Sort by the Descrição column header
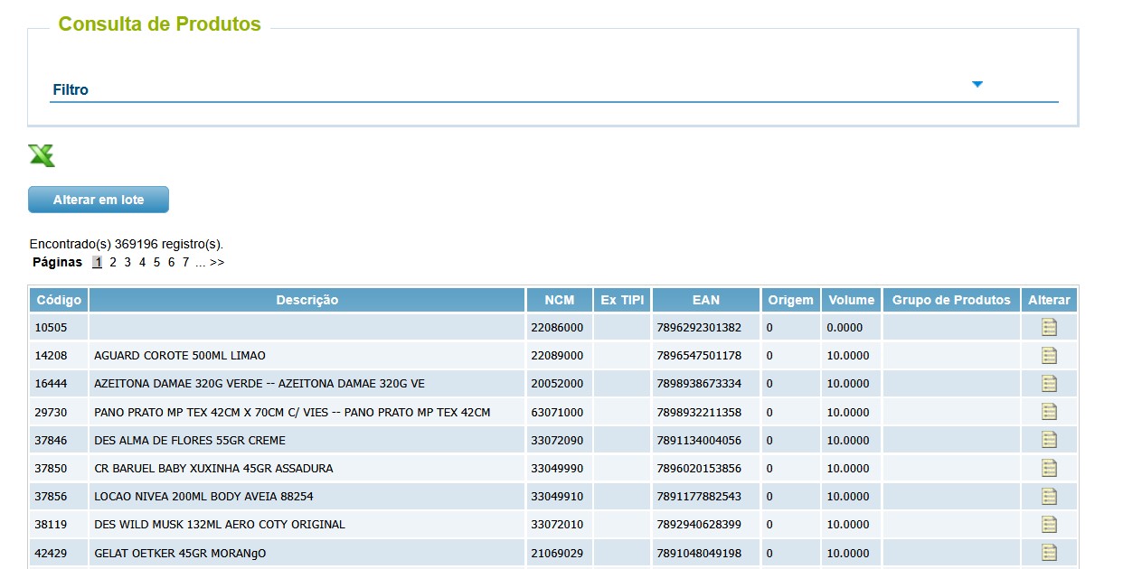The width and height of the screenshot is (1123, 569). [307, 300]
